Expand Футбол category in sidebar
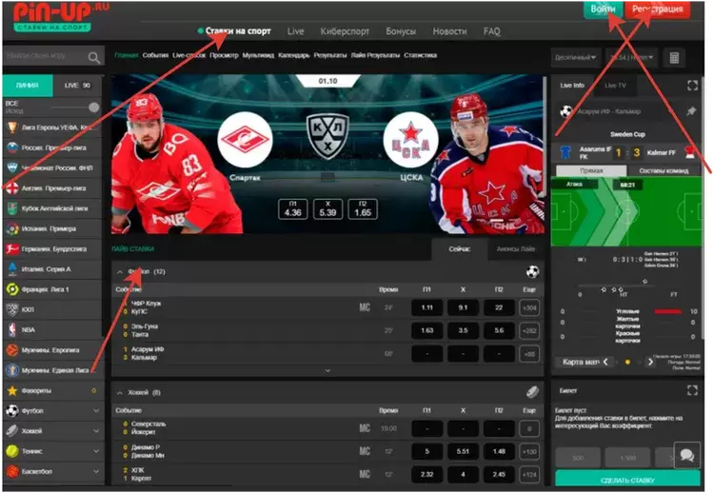714x493 pixels. (x=52, y=410)
